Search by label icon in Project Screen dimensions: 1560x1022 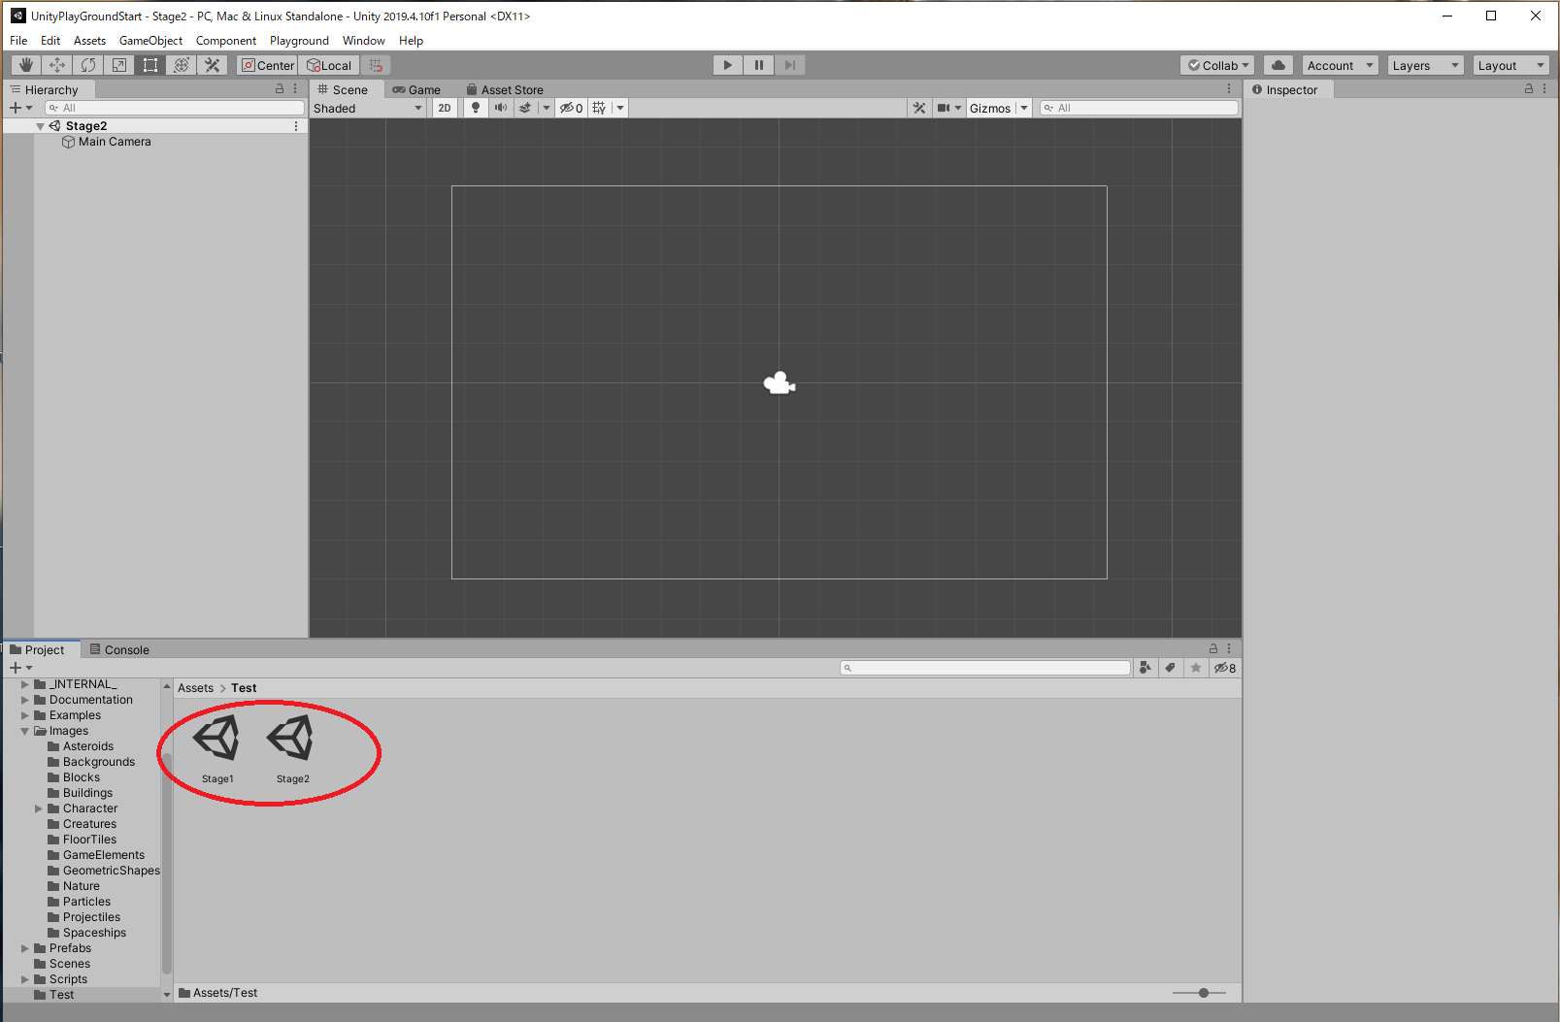[1171, 668]
